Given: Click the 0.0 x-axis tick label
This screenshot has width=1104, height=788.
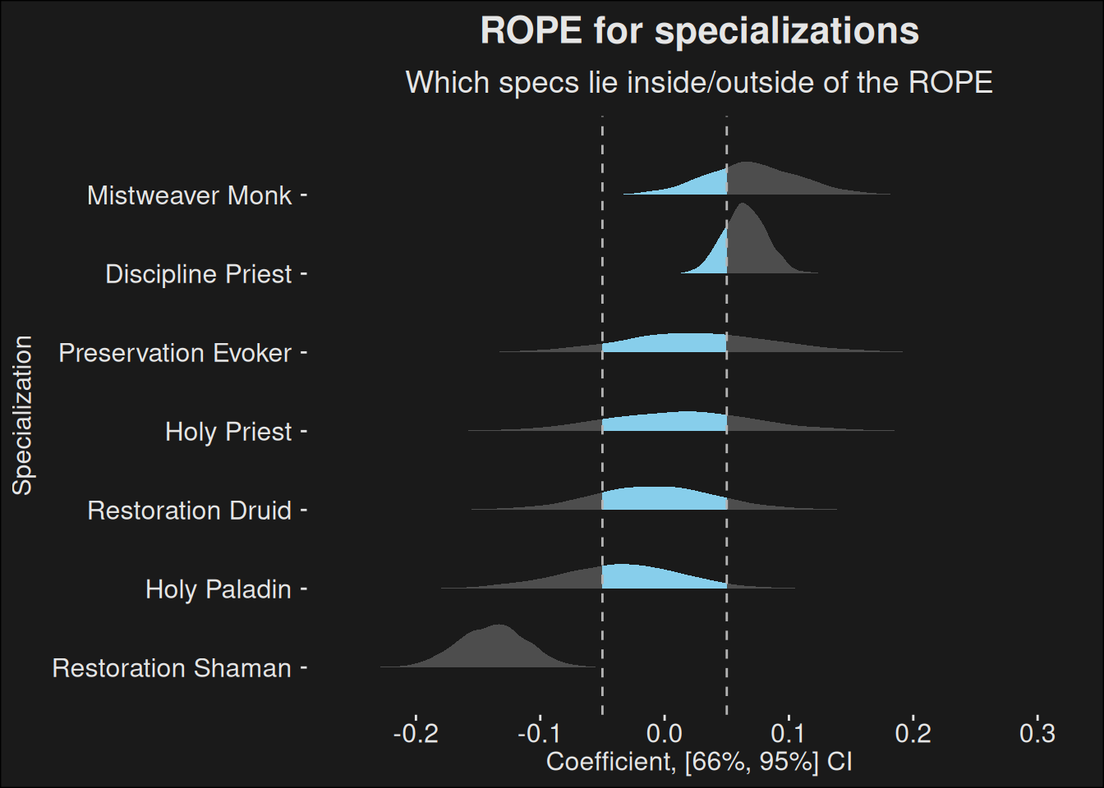Looking at the screenshot, I should point(665,733).
